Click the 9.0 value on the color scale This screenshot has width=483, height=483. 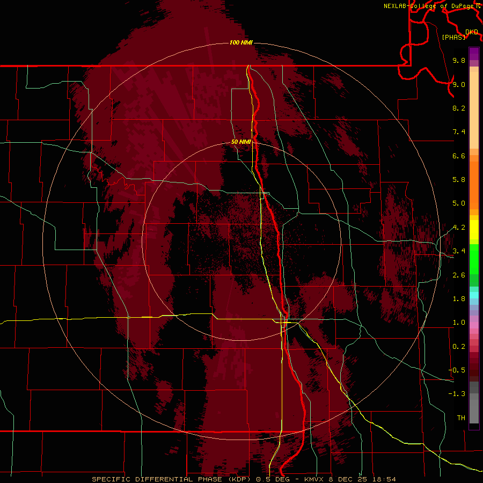[x=459, y=84]
